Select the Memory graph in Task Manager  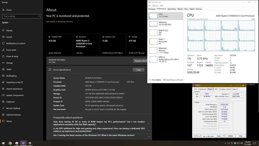[153, 24]
